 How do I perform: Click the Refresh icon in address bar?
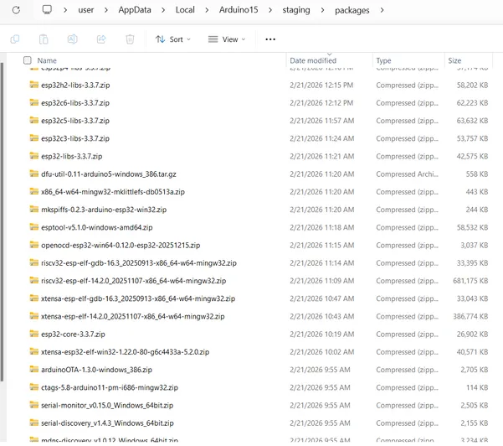[16, 10]
